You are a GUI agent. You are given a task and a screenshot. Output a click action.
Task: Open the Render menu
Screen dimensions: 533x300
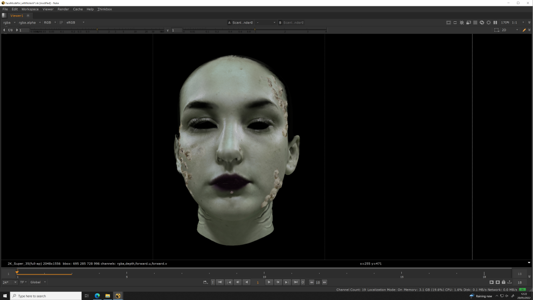[x=63, y=9]
